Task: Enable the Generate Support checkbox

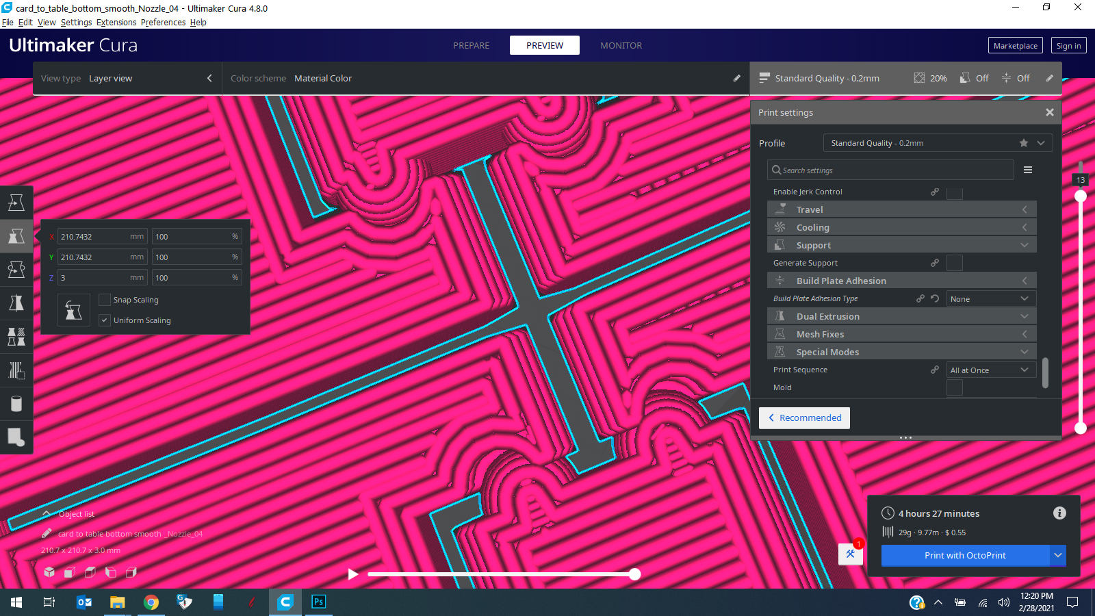Action: [954, 263]
